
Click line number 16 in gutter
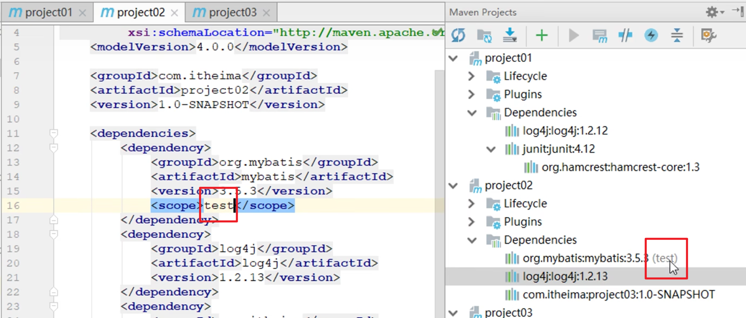click(13, 206)
